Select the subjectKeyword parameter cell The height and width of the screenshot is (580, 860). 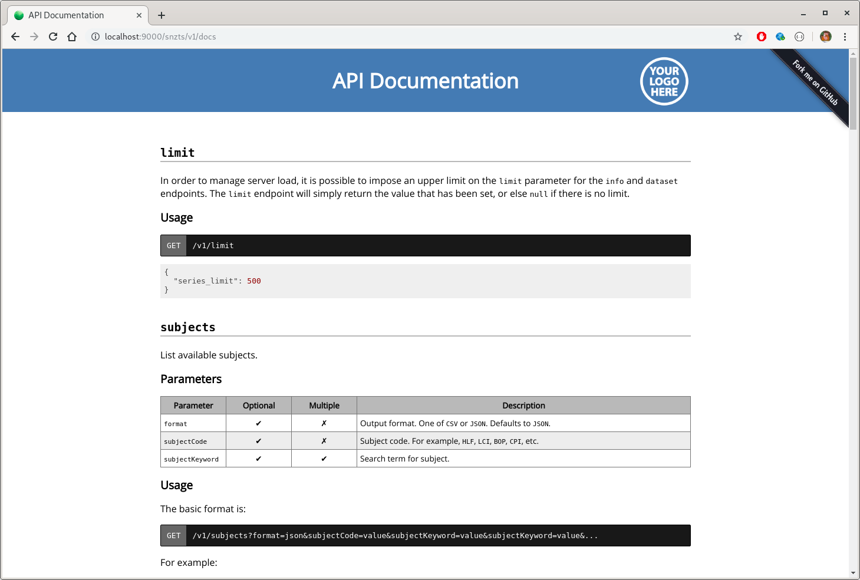click(193, 459)
